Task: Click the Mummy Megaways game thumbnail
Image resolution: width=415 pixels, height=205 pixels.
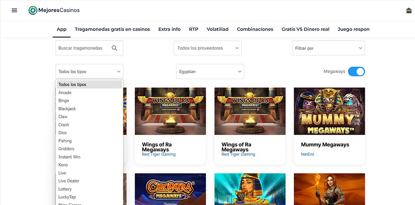Action: tap(329, 111)
